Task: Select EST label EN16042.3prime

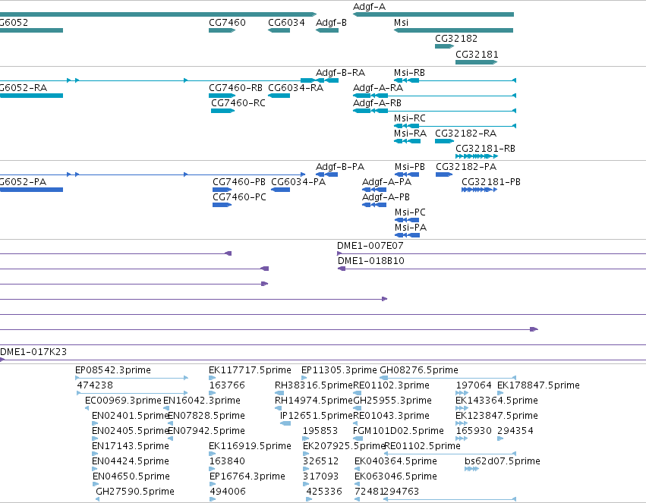Action: coord(201,401)
